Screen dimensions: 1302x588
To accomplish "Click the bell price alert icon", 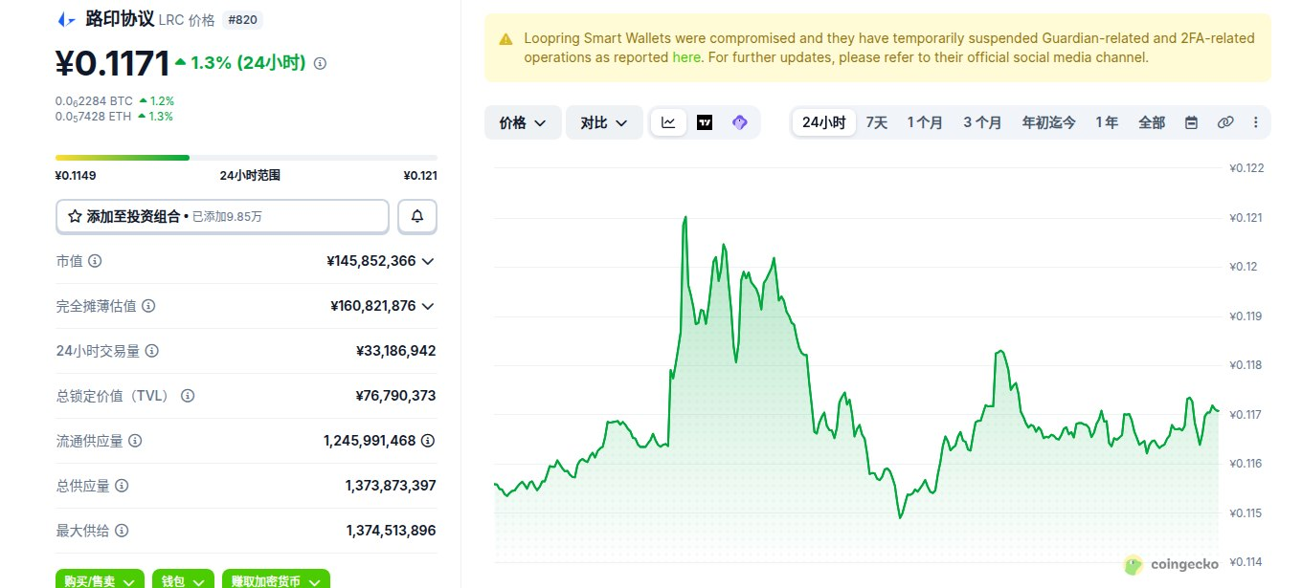I will click(417, 216).
